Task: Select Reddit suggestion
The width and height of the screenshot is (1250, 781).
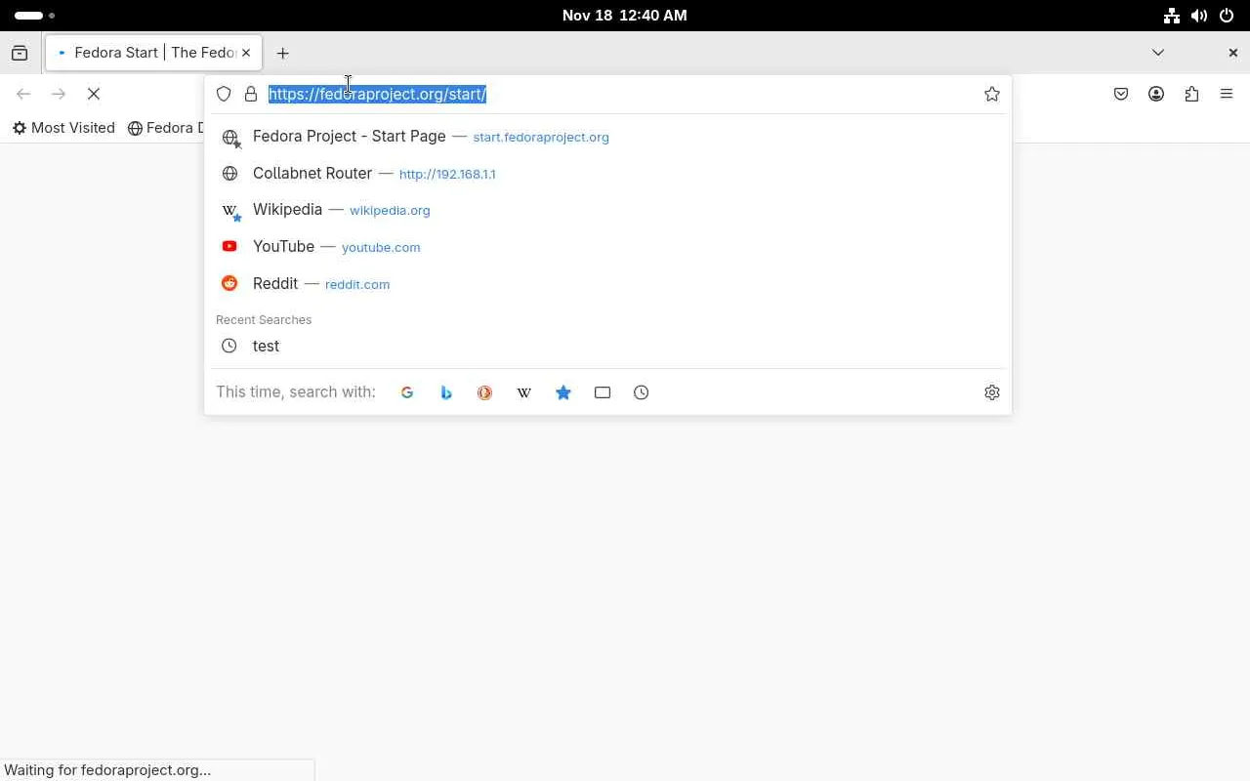Action: [x=607, y=284]
